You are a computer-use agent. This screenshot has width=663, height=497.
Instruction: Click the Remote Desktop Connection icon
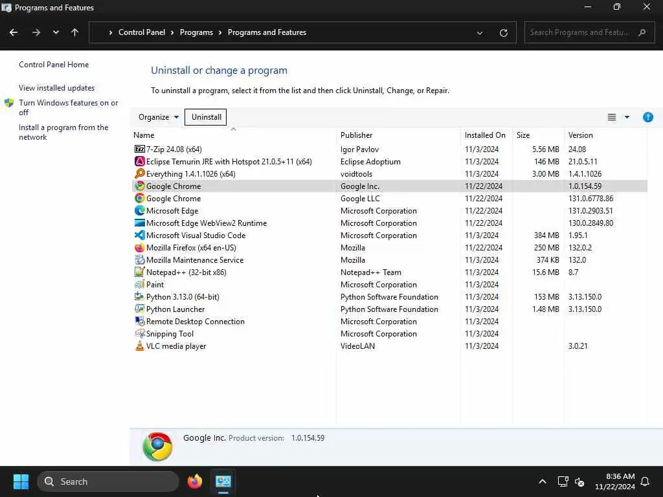pyautogui.click(x=140, y=321)
